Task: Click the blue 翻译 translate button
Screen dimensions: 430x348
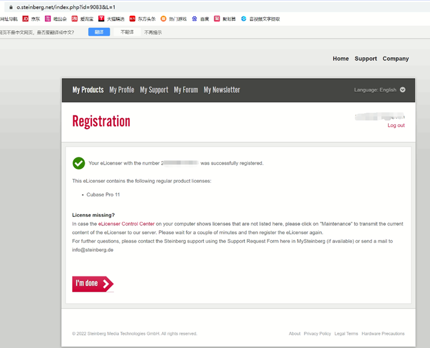Action: click(99, 32)
